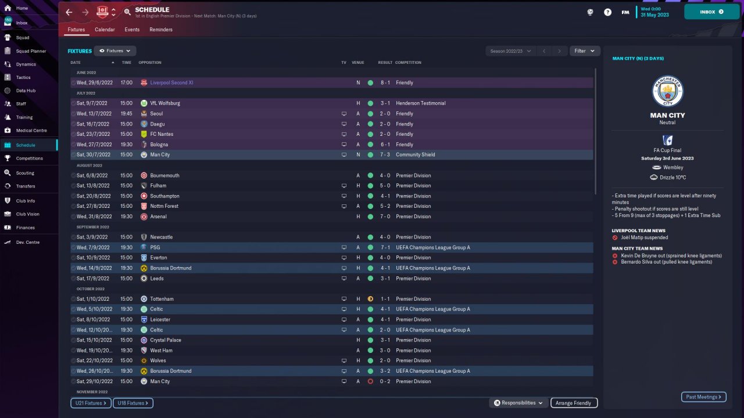Click the 8 - 1 result against Liverpool Second XI
The height and width of the screenshot is (418, 744).
(x=385, y=83)
